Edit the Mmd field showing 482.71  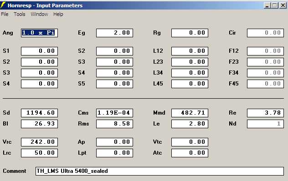[190, 113]
